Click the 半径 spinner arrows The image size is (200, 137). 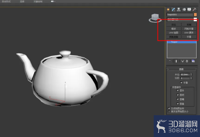191,75
